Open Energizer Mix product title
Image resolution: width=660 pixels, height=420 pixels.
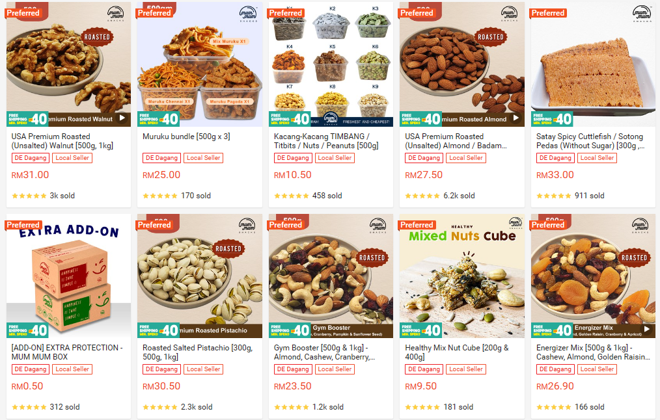[x=593, y=352]
